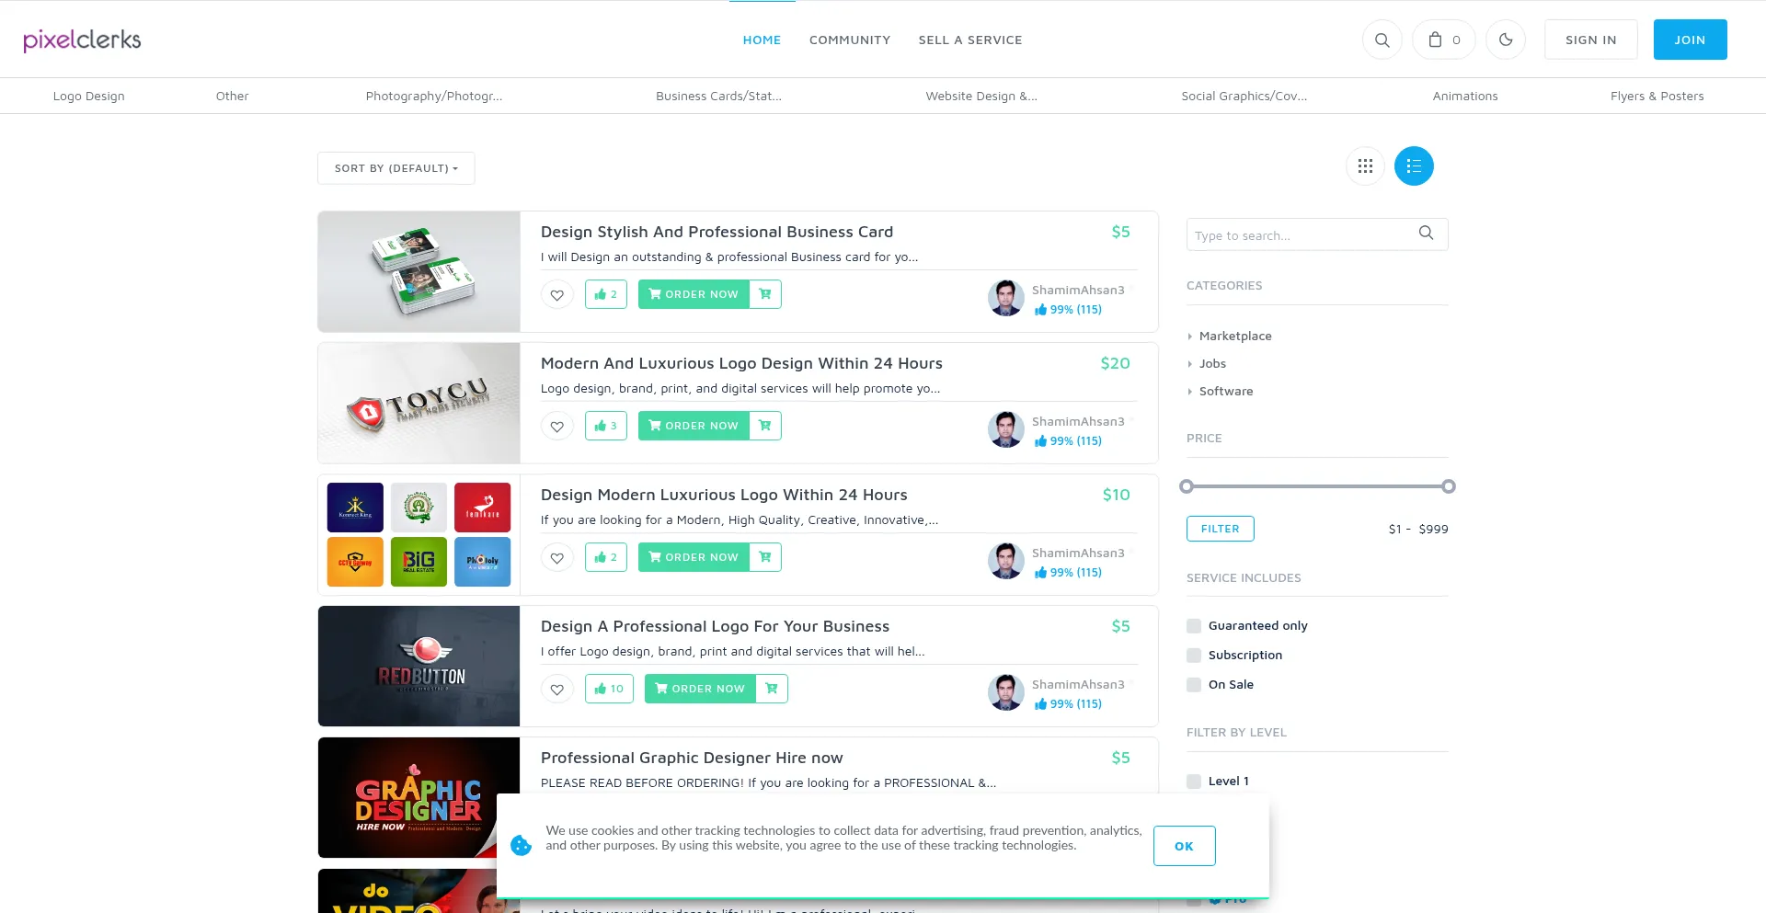This screenshot has height=913, width=1766.
Task: Enable the Guaranteed only filter
Action: [x=1194, y=626]
